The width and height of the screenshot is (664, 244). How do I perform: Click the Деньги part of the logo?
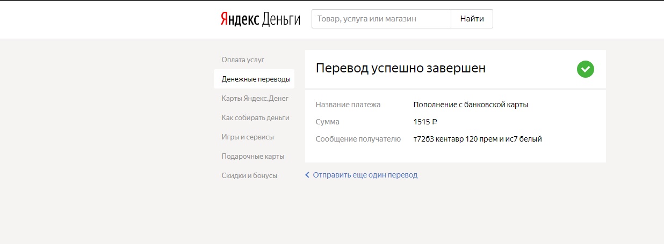click(x=281, y=19)
